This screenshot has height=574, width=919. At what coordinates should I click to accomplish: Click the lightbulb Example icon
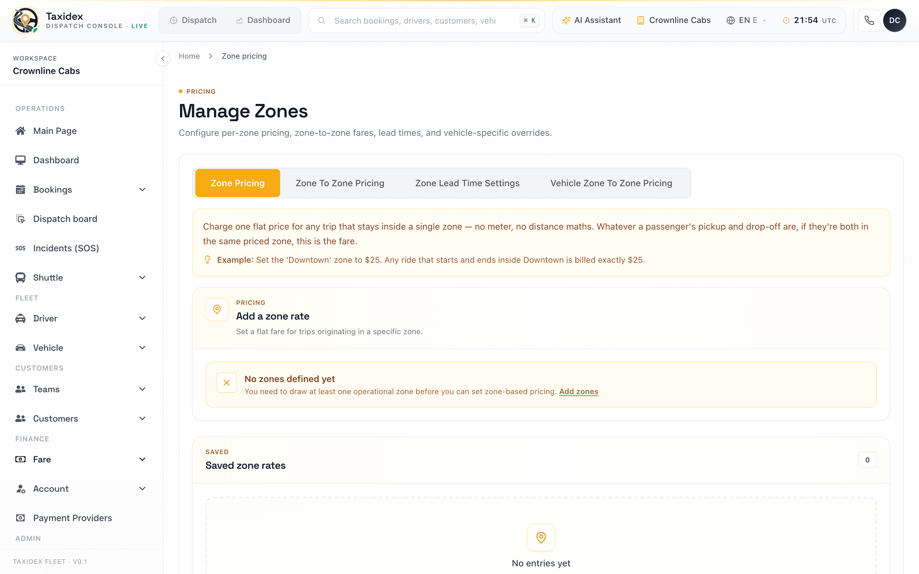(x=207, y=260)
